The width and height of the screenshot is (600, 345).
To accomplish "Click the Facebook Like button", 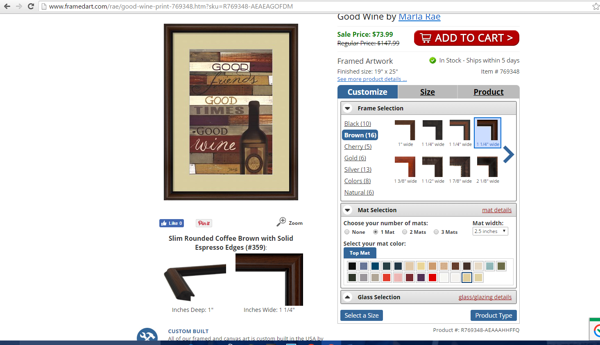I will (172, 223).
